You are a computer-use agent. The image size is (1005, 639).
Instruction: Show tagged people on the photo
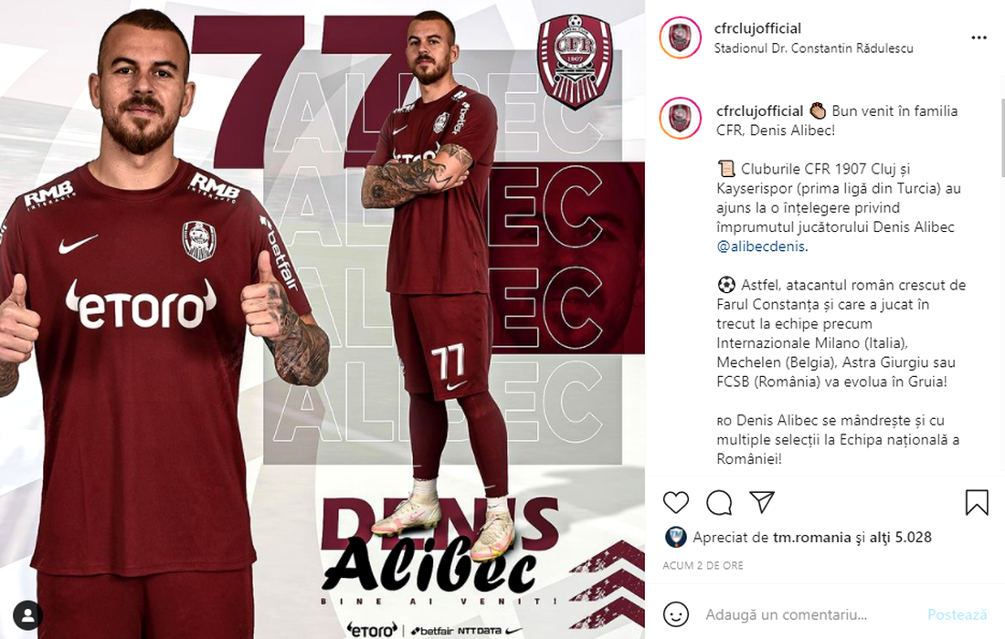[x=27, y=615]
